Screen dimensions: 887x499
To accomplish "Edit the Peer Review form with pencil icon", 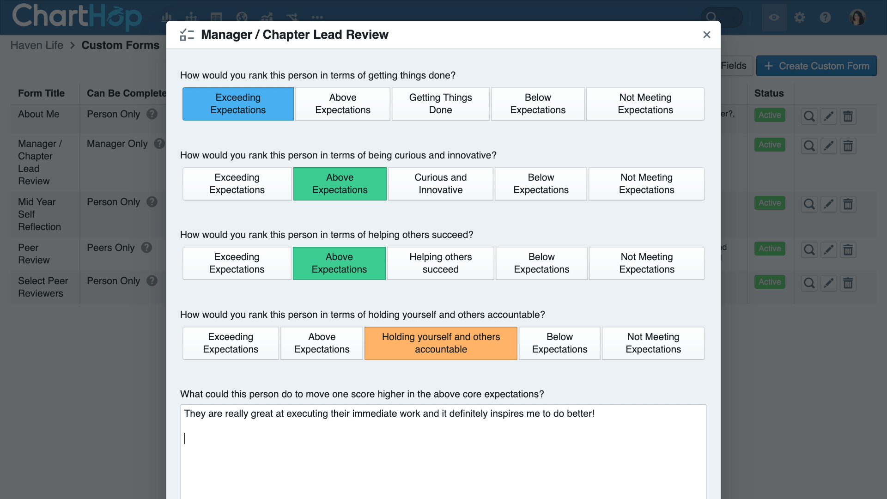I will coord(829,250).
